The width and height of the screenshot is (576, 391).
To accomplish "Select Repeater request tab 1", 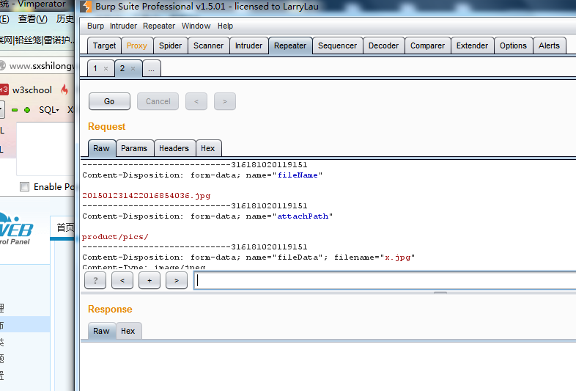I will (95, 68).
